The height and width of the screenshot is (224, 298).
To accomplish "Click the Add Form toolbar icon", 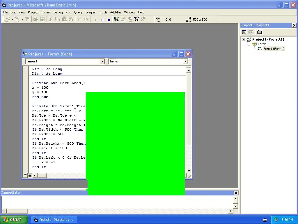I will tap(17, 20).
